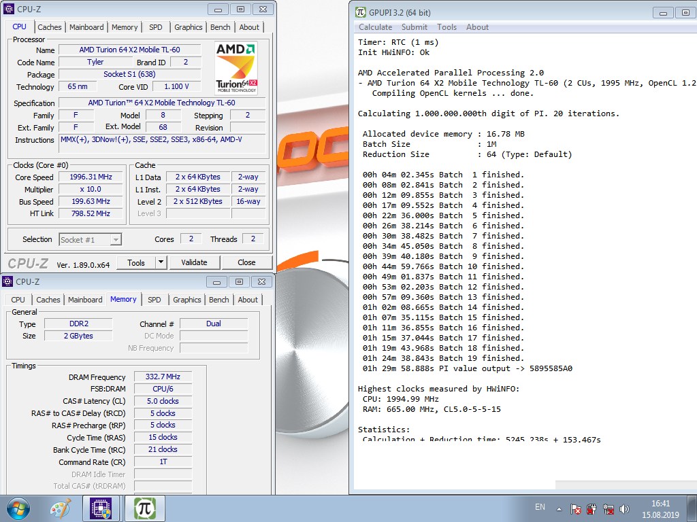This screenshot has height=522, width=697.
Task: Click the Validate button in CPU-Z
Action: pos(194,262)
